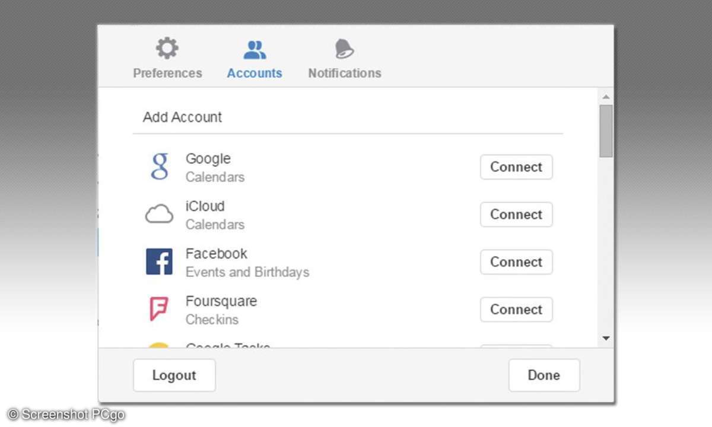Click the iCloud account name text

coord(205,206)
